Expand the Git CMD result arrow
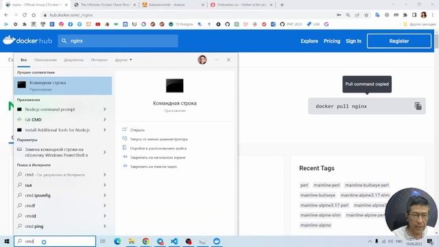This screenshot has height=247, width=439. tap(104, 119)
